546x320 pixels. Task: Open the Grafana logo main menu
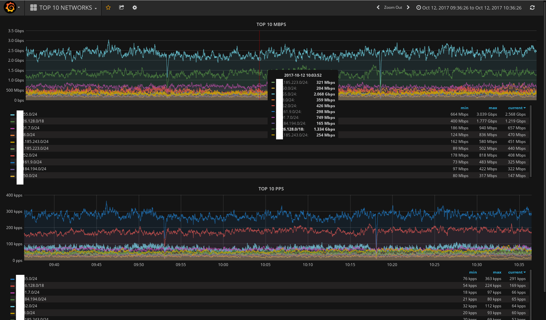coord(10,7)
